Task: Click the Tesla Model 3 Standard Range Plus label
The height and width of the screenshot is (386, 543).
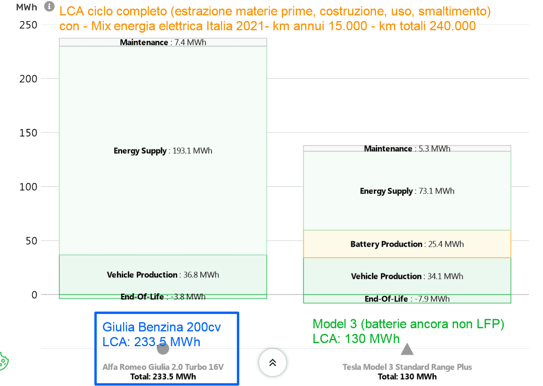Action: tap(407, 367)
